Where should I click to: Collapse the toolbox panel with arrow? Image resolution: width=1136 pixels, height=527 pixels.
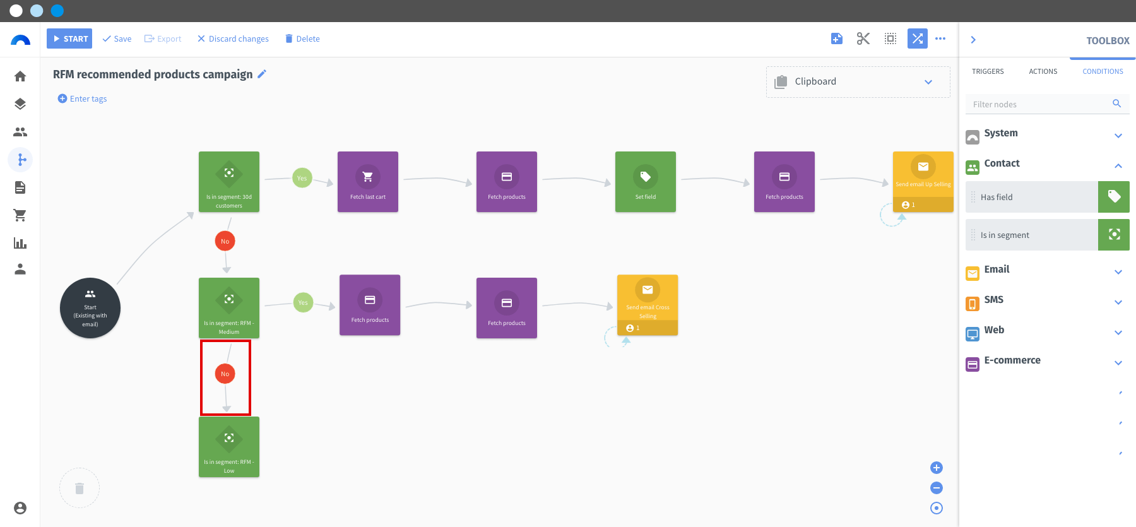tap(973, 40)
